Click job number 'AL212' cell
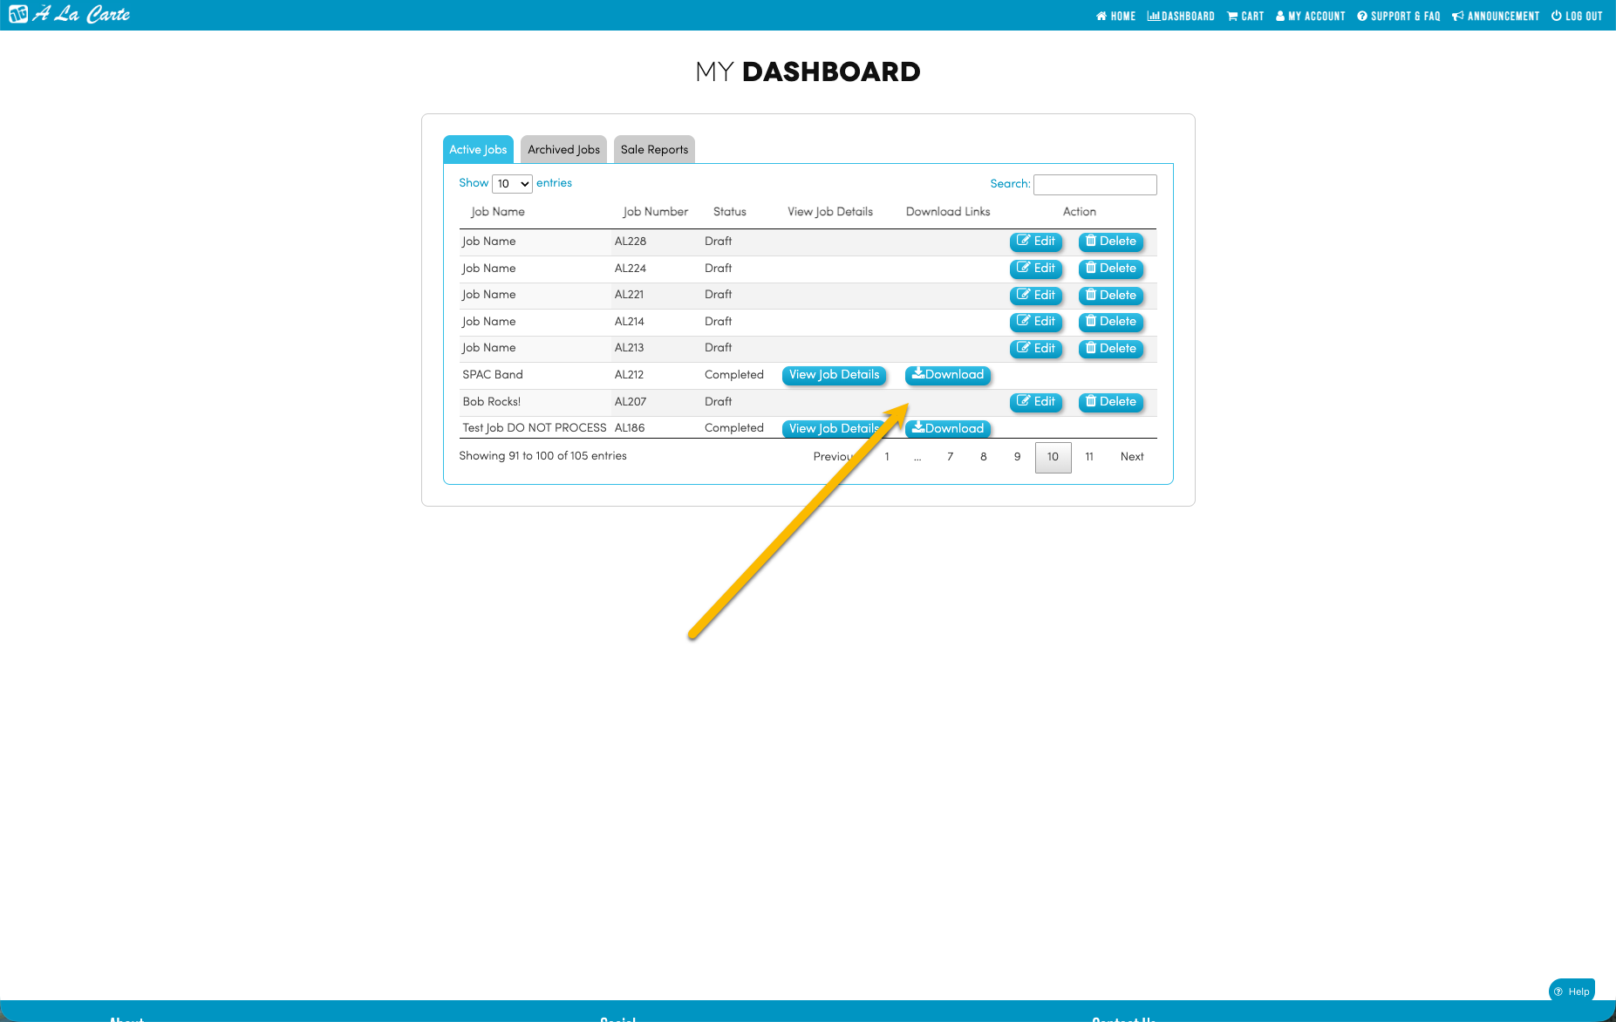The width and height of the screenshot is (1616, 1022). click(629, 375)
